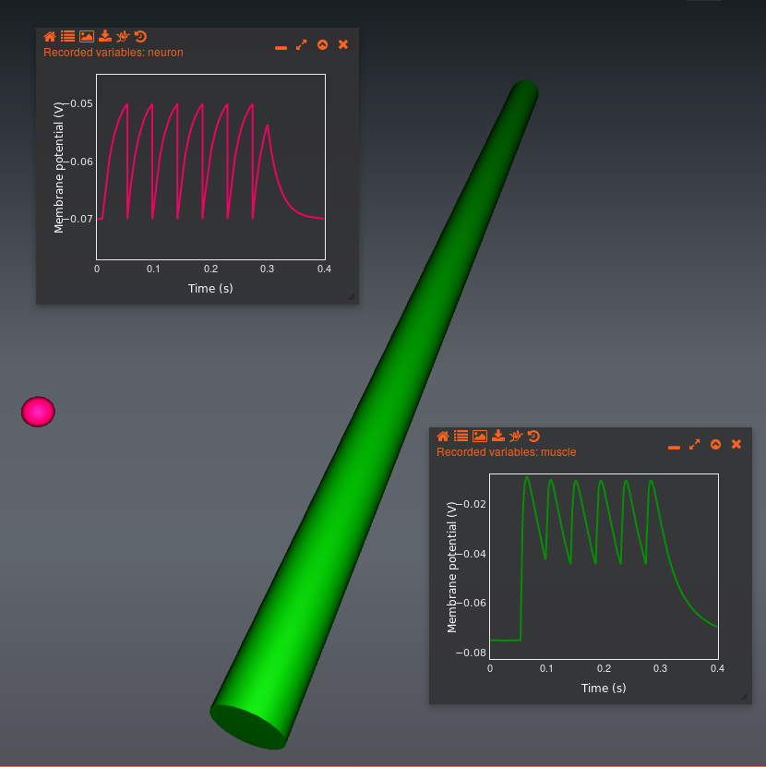This screenshot has height=767, width=766.
Task: Expand neuron widget to full size
Action: tap(301, 45)
